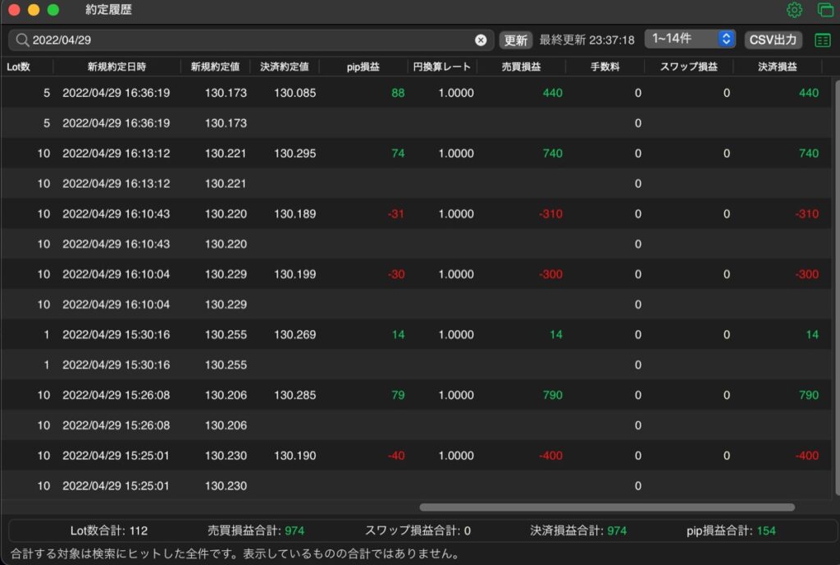Click the magnifying glass search icon
Viewport: 840px width, 565px height.
pos(22,40)
